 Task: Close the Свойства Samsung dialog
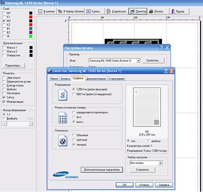pyautogui.click(x=172, y=71)
